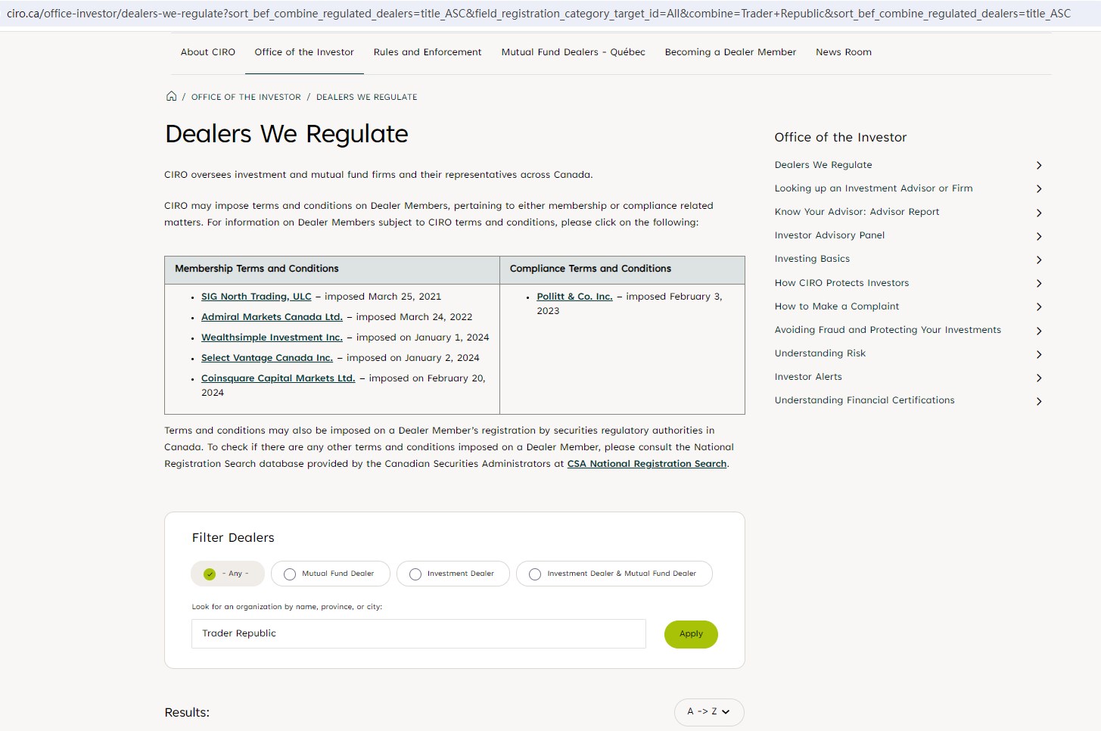1101x731 pixels.
Task: Click the browser address bar URL
Action: click(538, 14)
